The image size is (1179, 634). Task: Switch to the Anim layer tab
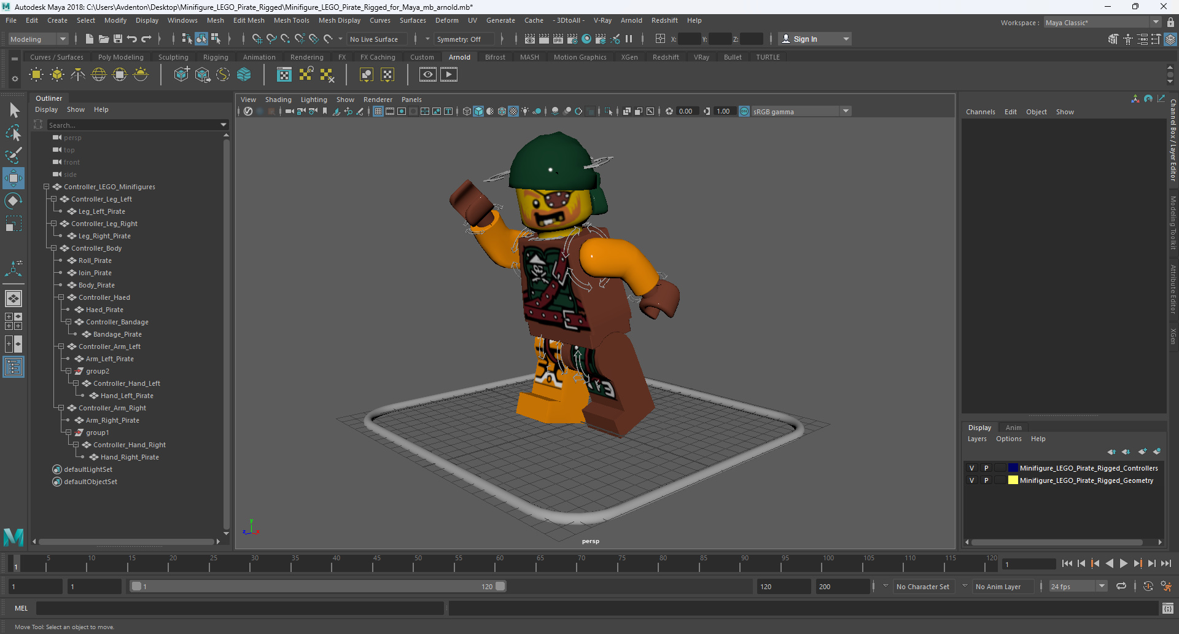1014,428
